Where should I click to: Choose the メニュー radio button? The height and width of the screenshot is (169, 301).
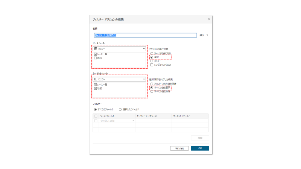pyautogui.click(x=152, y=61)
